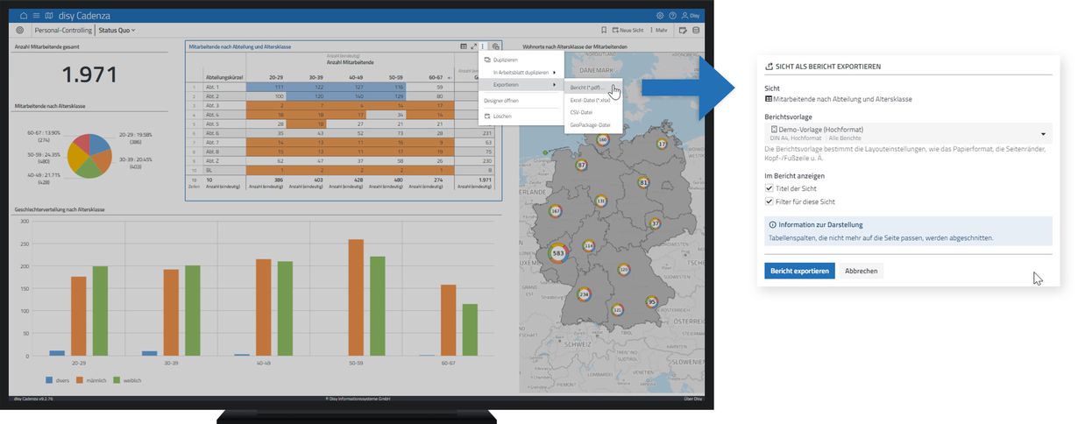The width and height of the screenshot is (1078, 424).
Task: Click the 583 cluster marker on map
Action: tap(558, 253)
